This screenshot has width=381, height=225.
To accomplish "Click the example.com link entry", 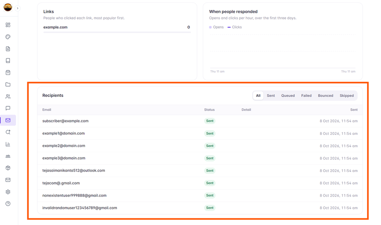I will (56, 27).
